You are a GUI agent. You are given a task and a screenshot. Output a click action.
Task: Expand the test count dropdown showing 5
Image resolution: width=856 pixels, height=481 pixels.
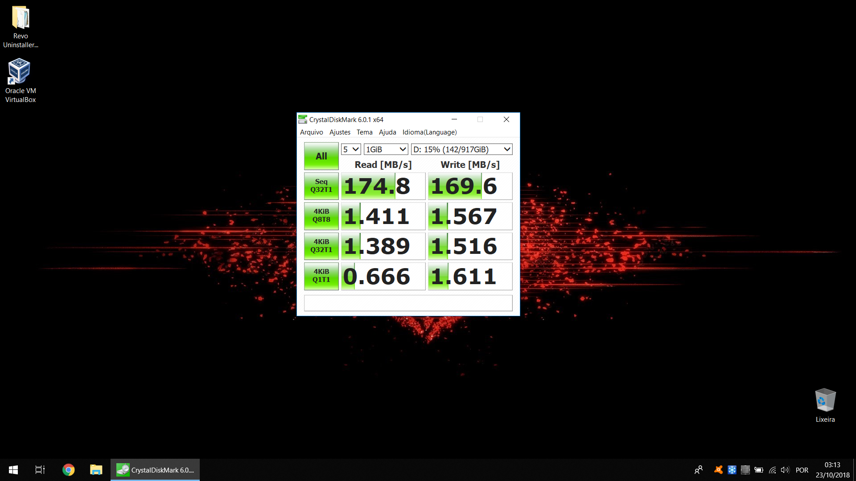[351, 149]
